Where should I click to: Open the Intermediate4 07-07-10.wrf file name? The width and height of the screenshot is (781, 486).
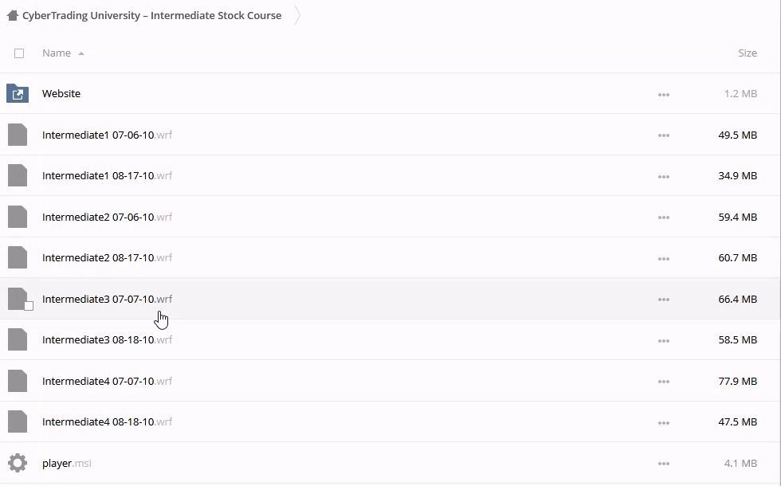pos(98,381)
